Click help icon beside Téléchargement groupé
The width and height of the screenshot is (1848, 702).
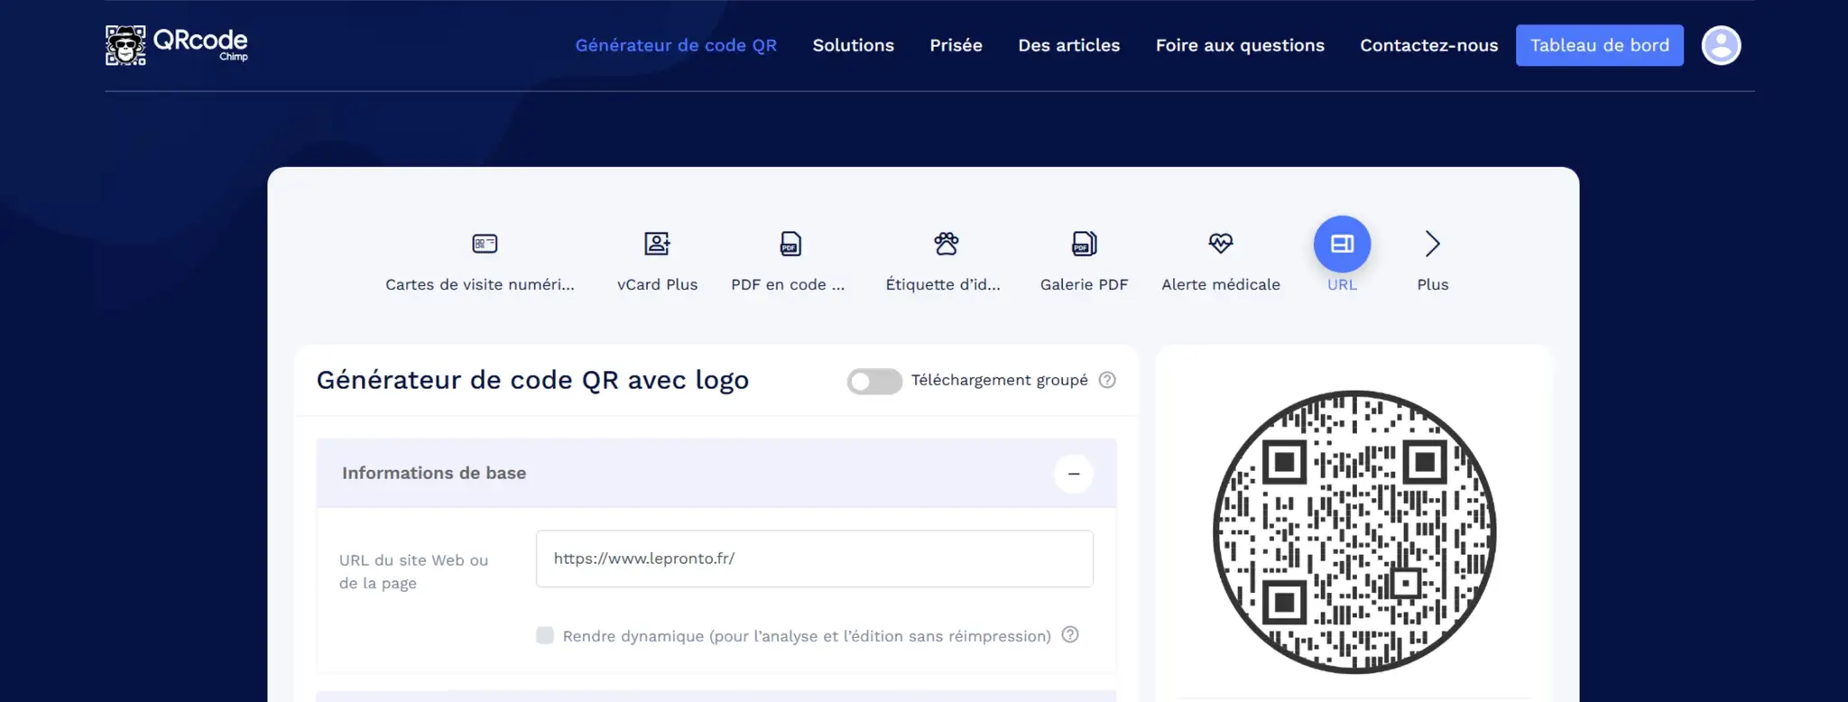point(1107,380)
